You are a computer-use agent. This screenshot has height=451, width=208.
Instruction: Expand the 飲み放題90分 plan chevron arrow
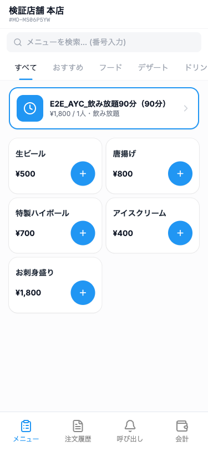click(186, 108)
